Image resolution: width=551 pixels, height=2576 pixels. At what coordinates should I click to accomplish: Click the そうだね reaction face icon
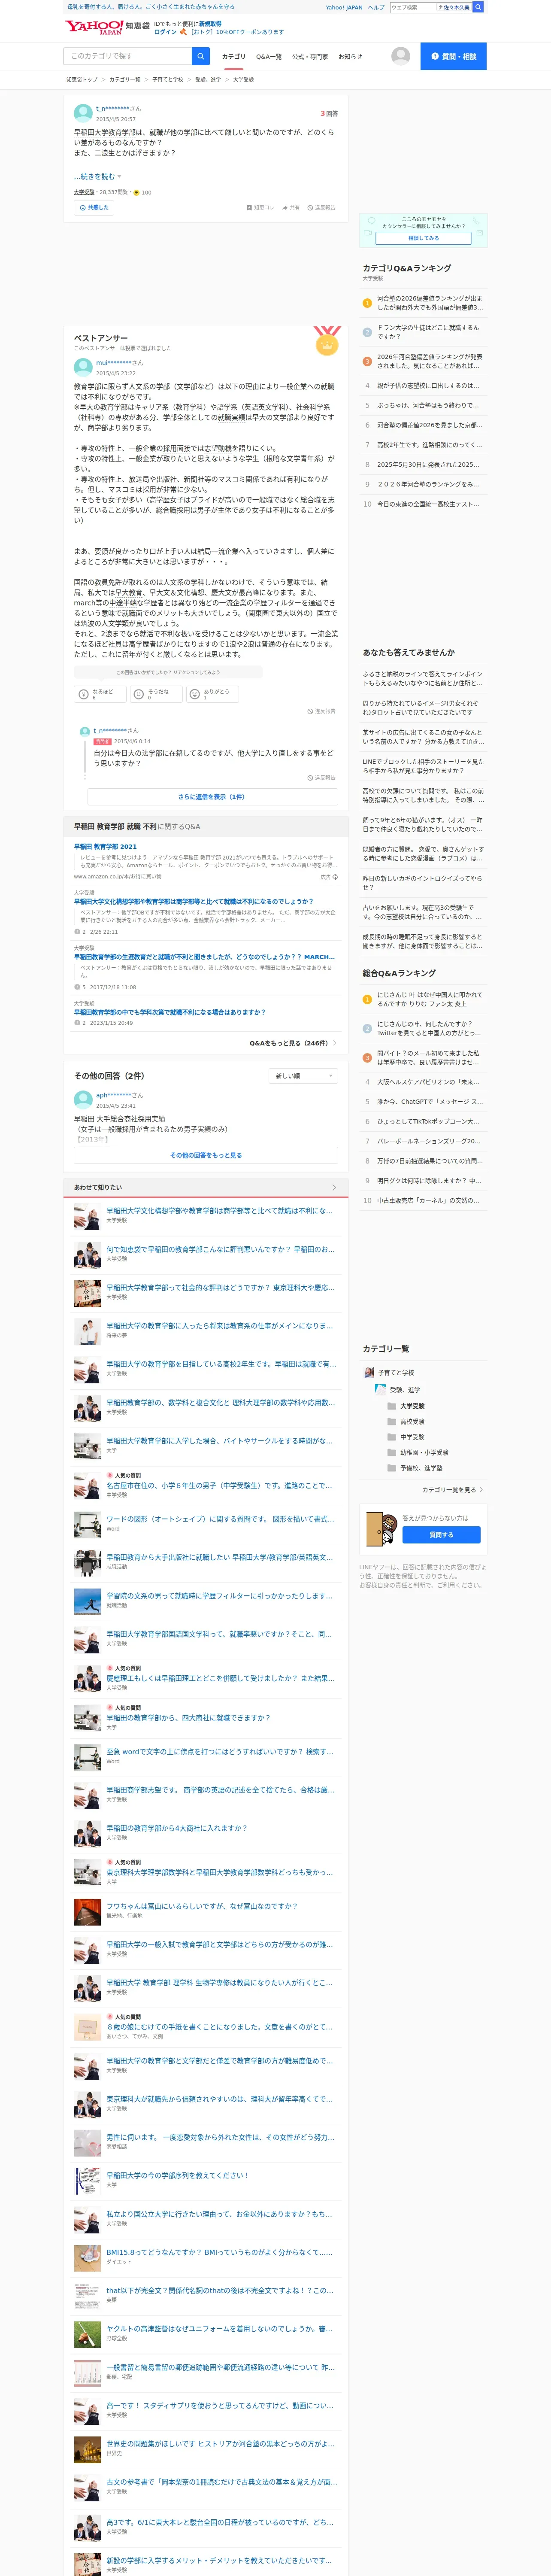pos(139,694)
